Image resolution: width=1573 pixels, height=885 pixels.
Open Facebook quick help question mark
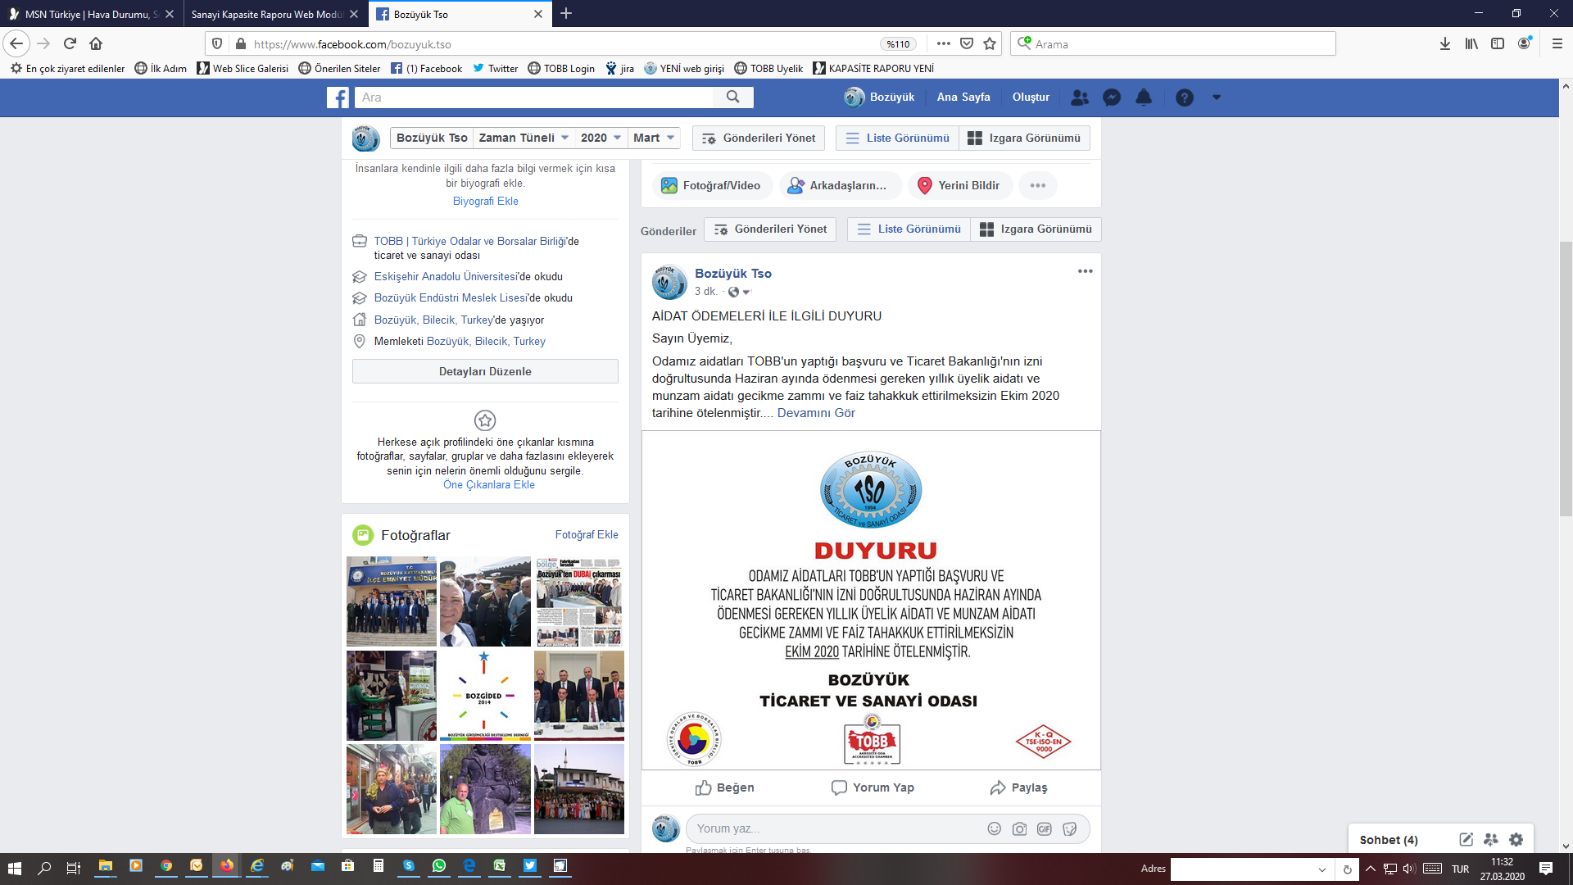1184,98
